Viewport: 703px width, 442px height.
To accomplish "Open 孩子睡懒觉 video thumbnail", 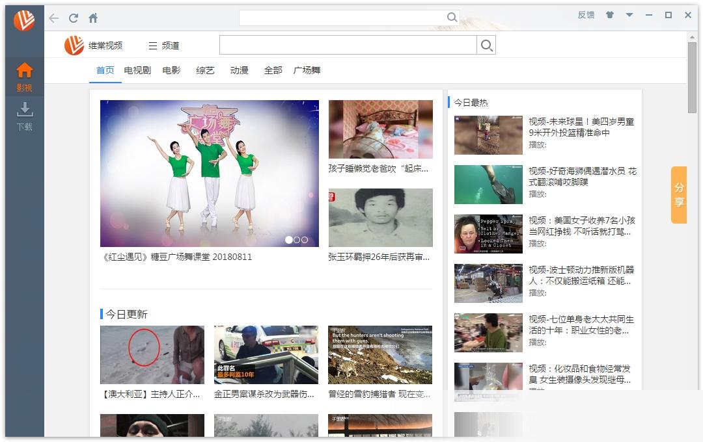I will [381, 129].
